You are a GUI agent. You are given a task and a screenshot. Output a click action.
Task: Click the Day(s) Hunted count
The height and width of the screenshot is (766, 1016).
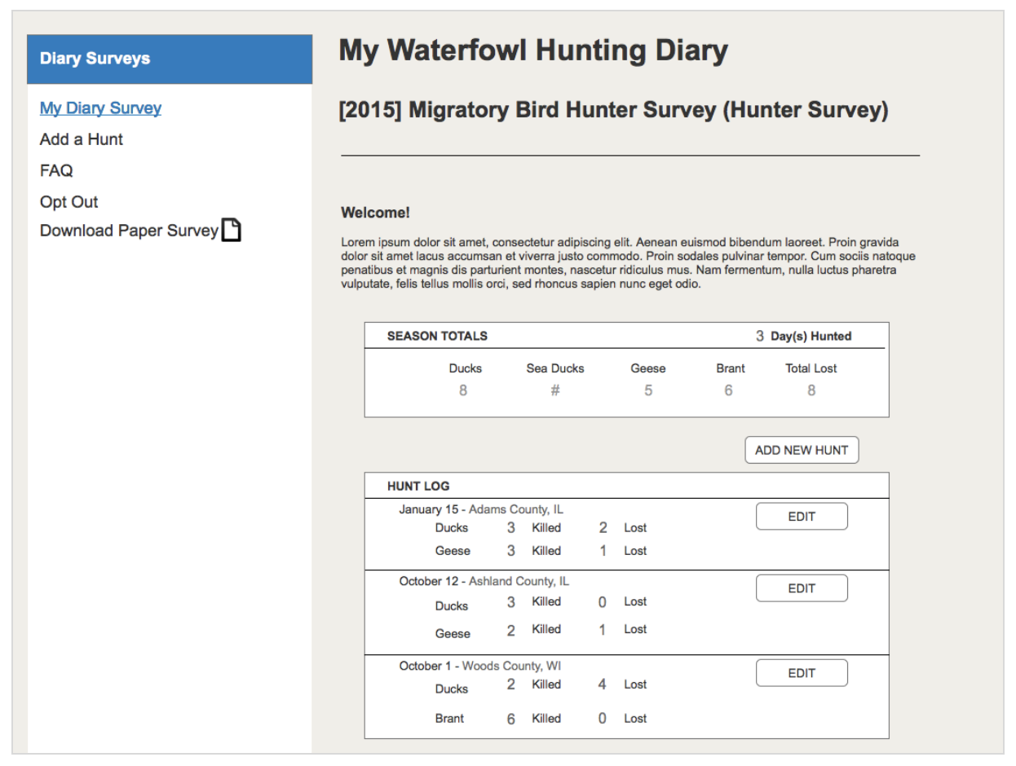pyautogui.click(x=760, y=336)
